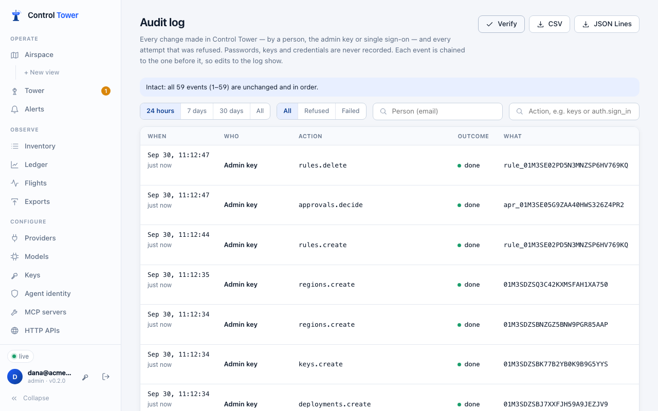Click the dana@acme account name
This screenshot has width=658, height=411.
(49, 373)
